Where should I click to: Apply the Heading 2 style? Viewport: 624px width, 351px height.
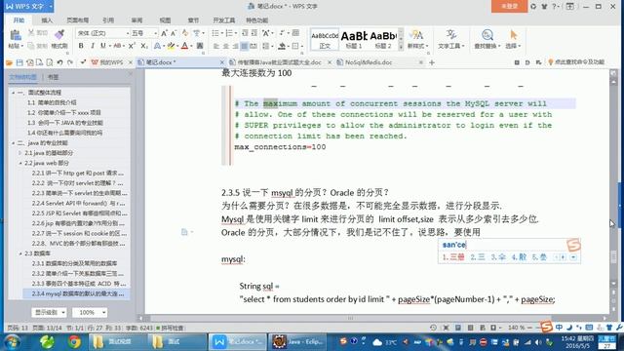click(383, 39)
